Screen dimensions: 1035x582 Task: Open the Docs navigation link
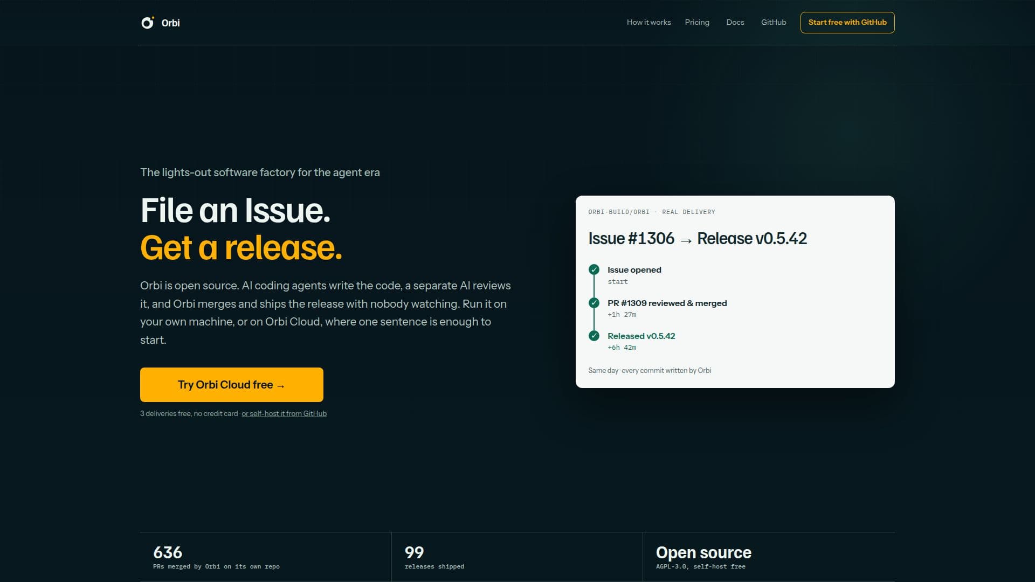(735, 23)
